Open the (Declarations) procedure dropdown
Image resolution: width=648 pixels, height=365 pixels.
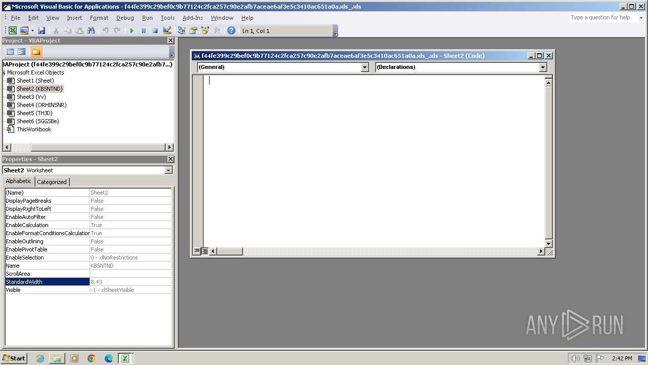coord(543,67)
